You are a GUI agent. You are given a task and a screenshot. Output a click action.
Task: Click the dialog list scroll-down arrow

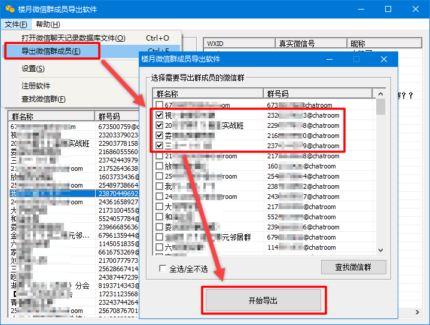tap(380, 250)
